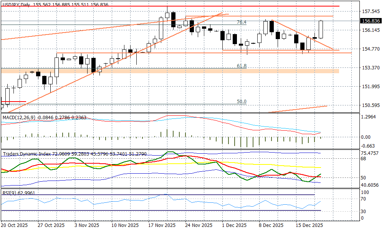Image resolution: width=384 pixels, height=230 pixels.
Task: Click the 27 Oct 2025 date label
Action: (x=51, y=225)
